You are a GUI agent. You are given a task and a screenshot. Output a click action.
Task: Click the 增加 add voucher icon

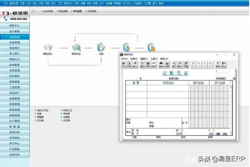pos(142,64)
